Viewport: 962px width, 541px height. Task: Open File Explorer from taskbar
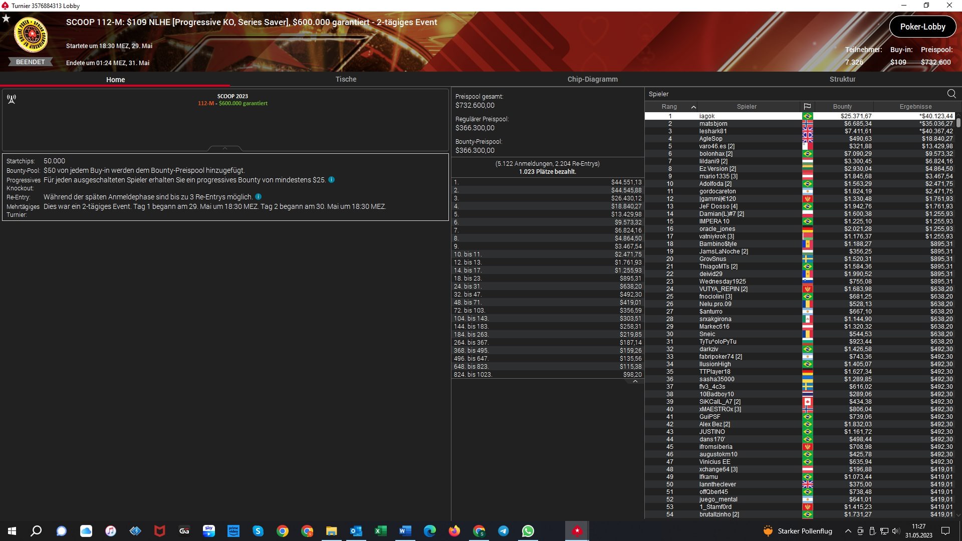point(332,531)
